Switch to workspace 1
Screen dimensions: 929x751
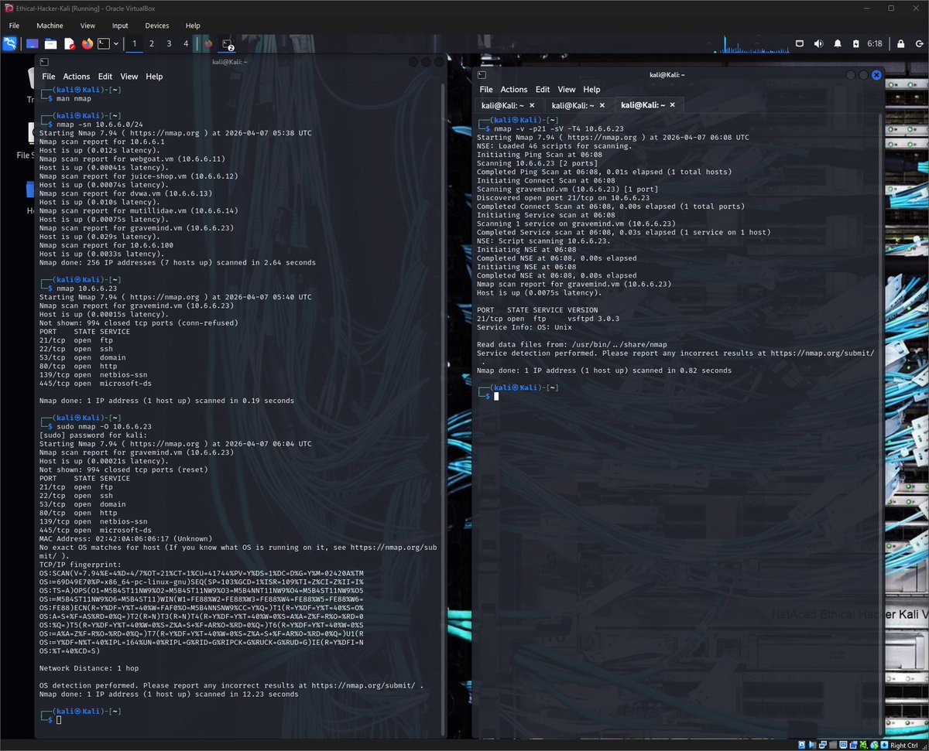(134, 44)
